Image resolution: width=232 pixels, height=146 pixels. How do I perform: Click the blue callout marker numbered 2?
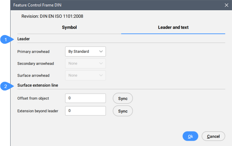tap(5, 87)
